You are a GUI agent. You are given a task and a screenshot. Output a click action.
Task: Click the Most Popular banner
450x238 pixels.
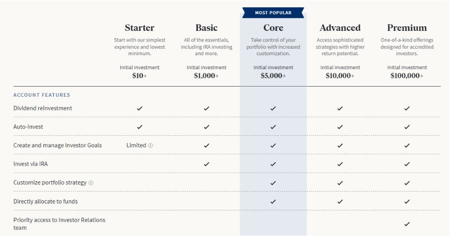click(273, 12)
